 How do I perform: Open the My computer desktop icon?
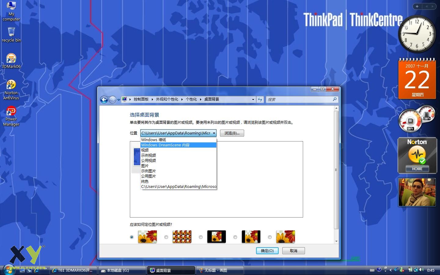tap(11, 11)
